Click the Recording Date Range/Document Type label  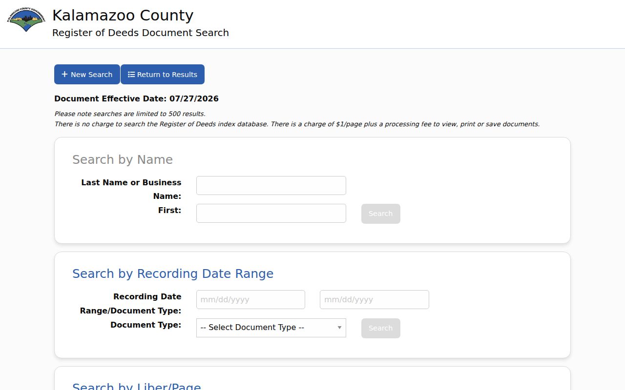pyautogui.click(x=131, y=303)
